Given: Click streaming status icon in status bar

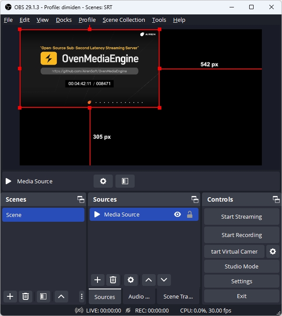Looking at the screenshot, I should 79,310.
